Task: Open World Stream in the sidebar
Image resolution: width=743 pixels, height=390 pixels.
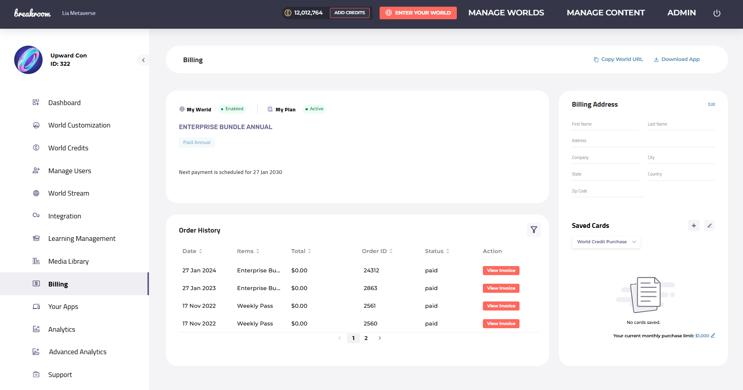Action: point(69,193)
